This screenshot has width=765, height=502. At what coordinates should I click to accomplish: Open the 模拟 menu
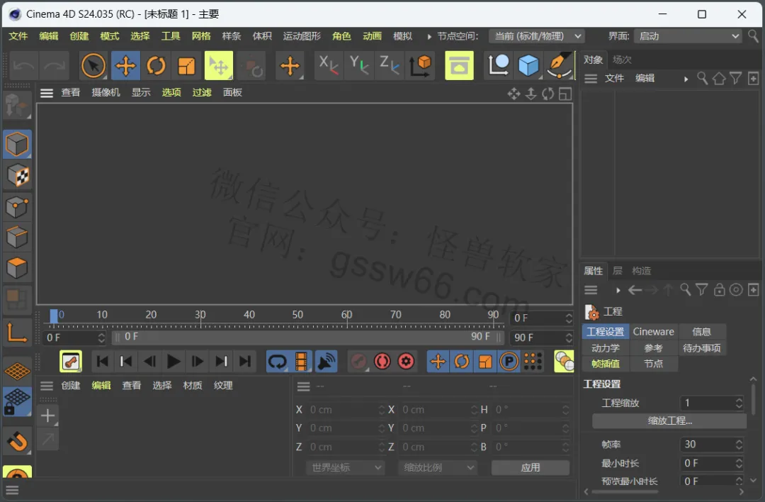click(402, 36)
